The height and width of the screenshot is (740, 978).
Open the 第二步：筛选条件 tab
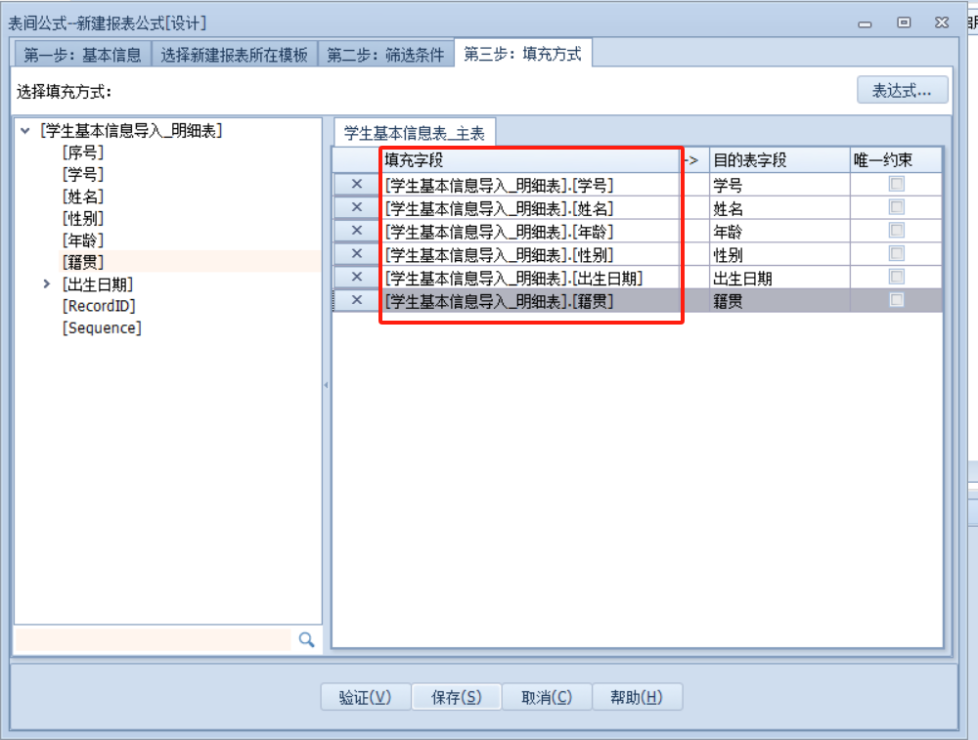pyautogui.click(x=385, y=55)
